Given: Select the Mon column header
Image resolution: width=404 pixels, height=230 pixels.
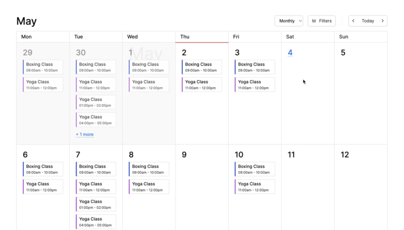Looking at the screenshot, I should [26, 37].
